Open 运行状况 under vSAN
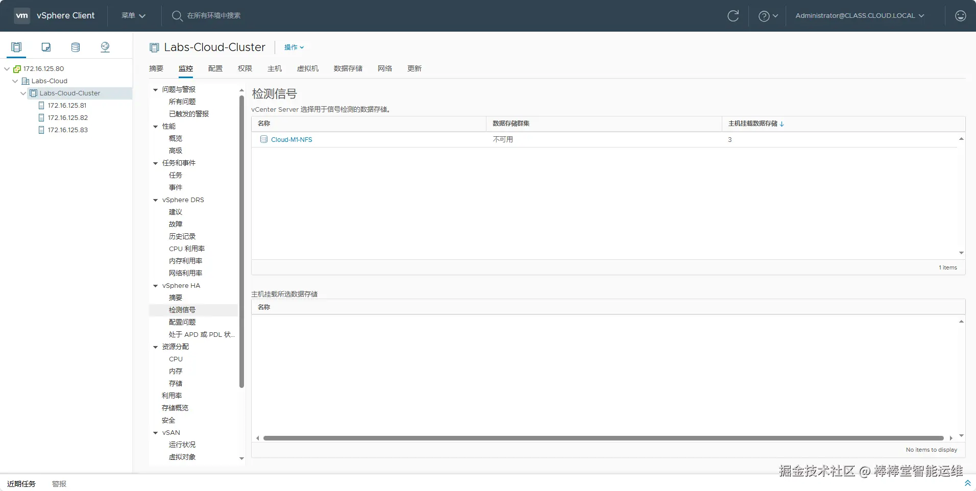The width and height of the screenshot is (976, 491). (x=182, y=445)
